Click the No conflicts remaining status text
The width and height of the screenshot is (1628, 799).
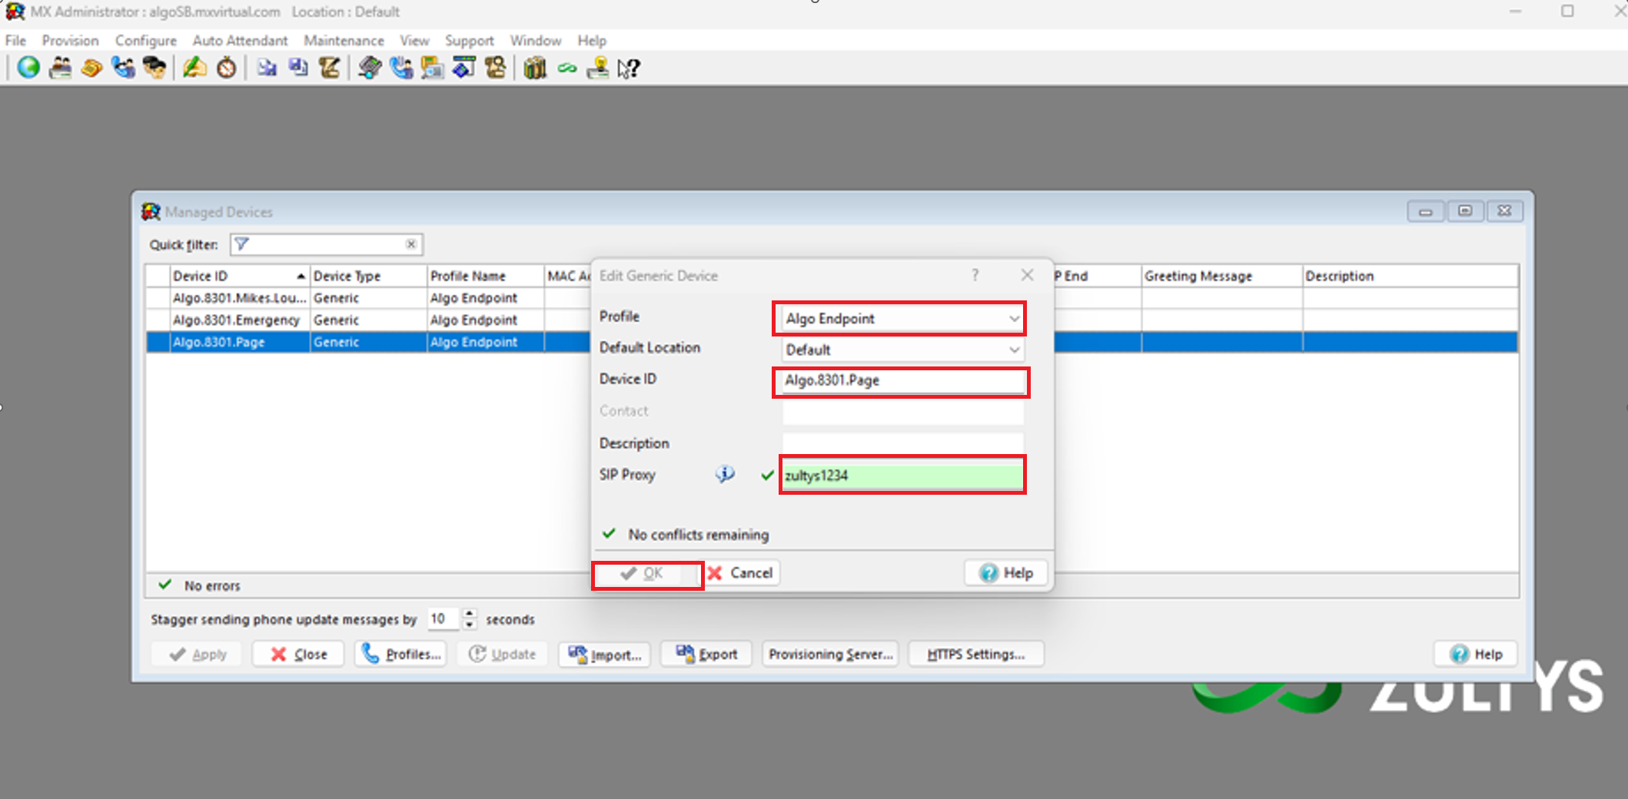[698, 535]
